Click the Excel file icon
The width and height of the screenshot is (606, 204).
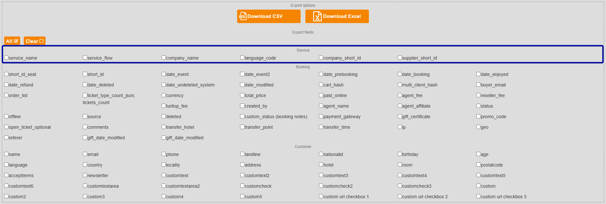[x=317, y=16]
